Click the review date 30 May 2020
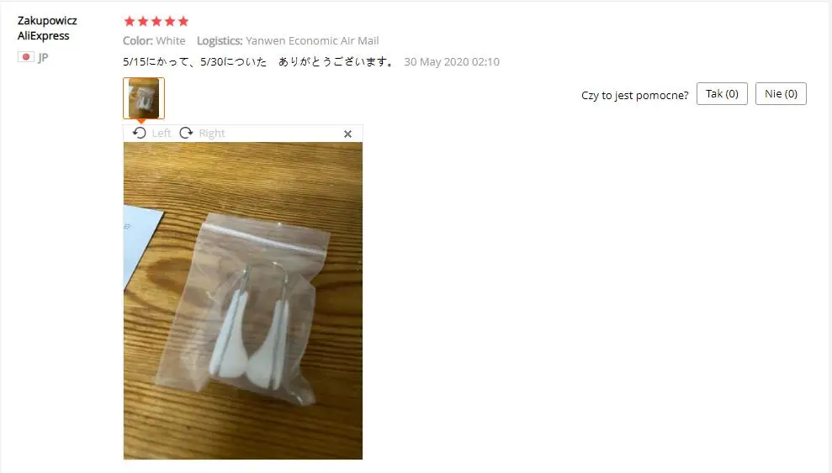The height and width of the screenshot is (473, 832). 452,62
